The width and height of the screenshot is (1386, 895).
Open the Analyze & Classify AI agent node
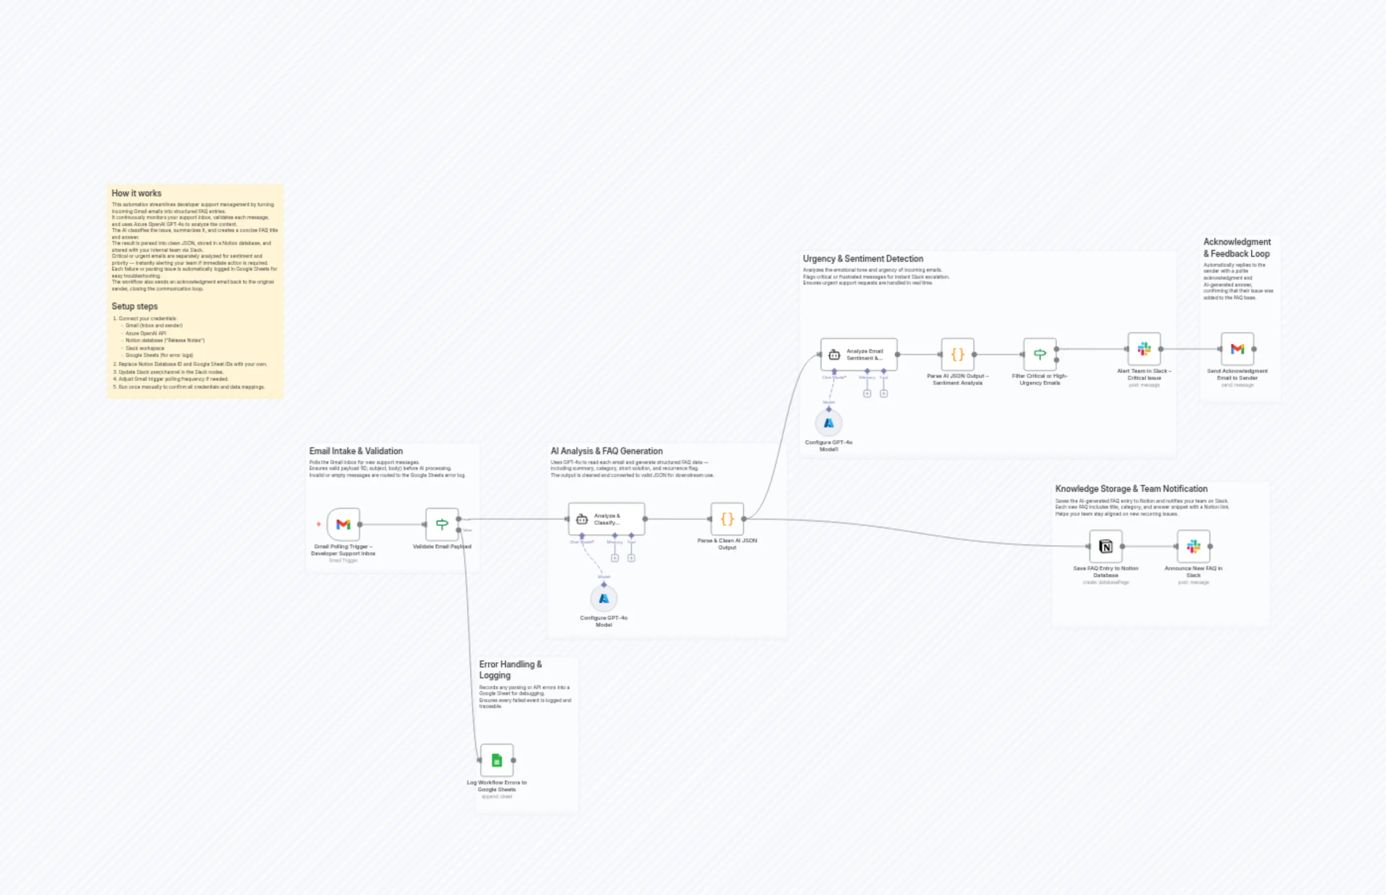tap(606, 519)
